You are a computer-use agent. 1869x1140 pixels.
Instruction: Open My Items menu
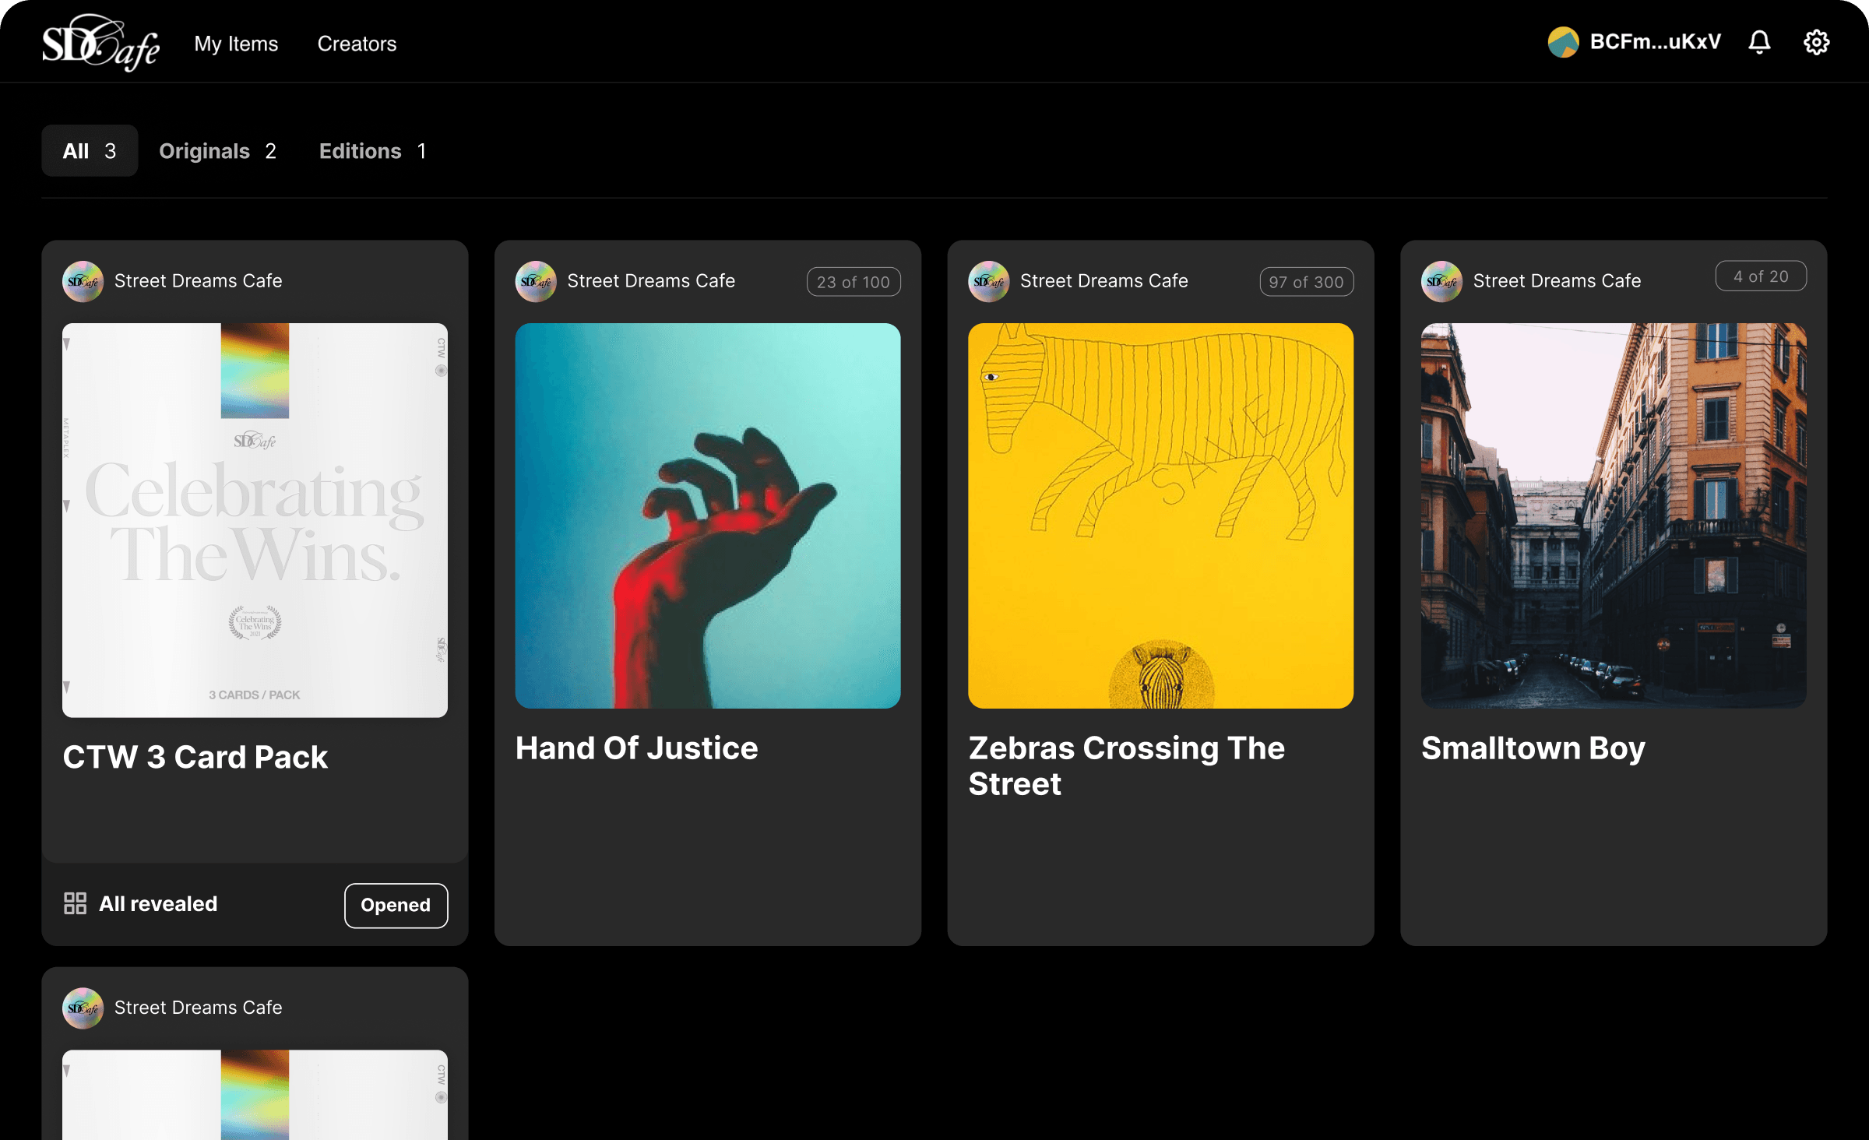pyautogui.click(x=236, y=44)
